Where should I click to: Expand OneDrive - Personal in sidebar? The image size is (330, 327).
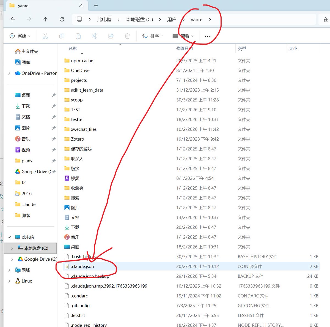9,73
